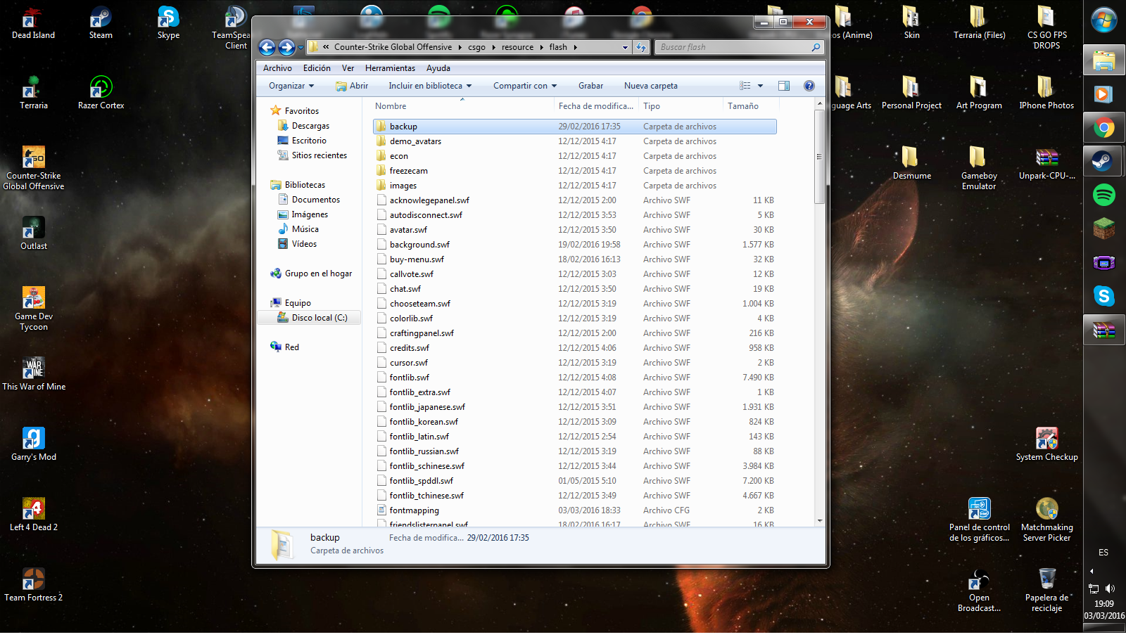Click the Explorer Forward arrow button
The image size is (1126, 637).
(x=286, y=47)
